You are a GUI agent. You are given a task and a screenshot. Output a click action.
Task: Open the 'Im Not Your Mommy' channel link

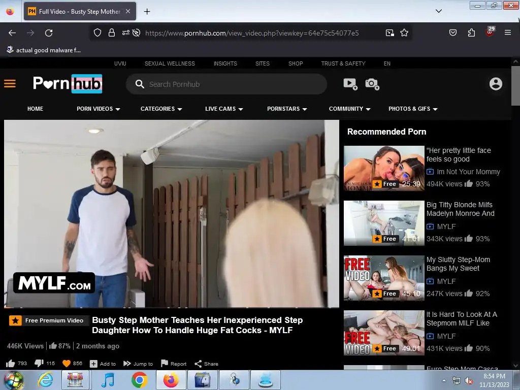468,172
